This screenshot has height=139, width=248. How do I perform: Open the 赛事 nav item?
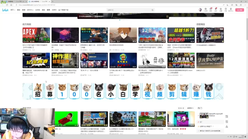48,10
